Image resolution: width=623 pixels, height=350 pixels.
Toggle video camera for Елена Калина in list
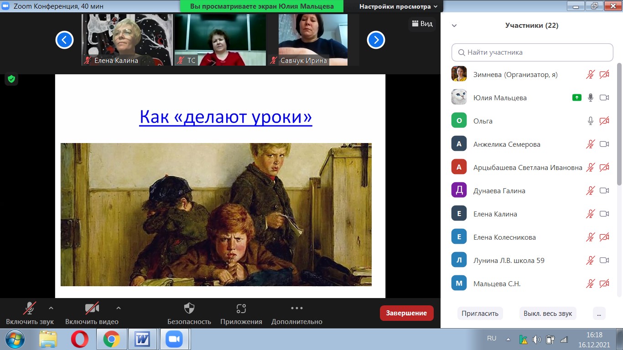pos(604,214)
